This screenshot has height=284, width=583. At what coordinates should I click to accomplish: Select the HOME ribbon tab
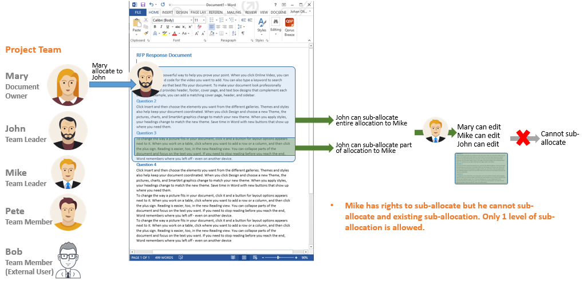point(153,12)
